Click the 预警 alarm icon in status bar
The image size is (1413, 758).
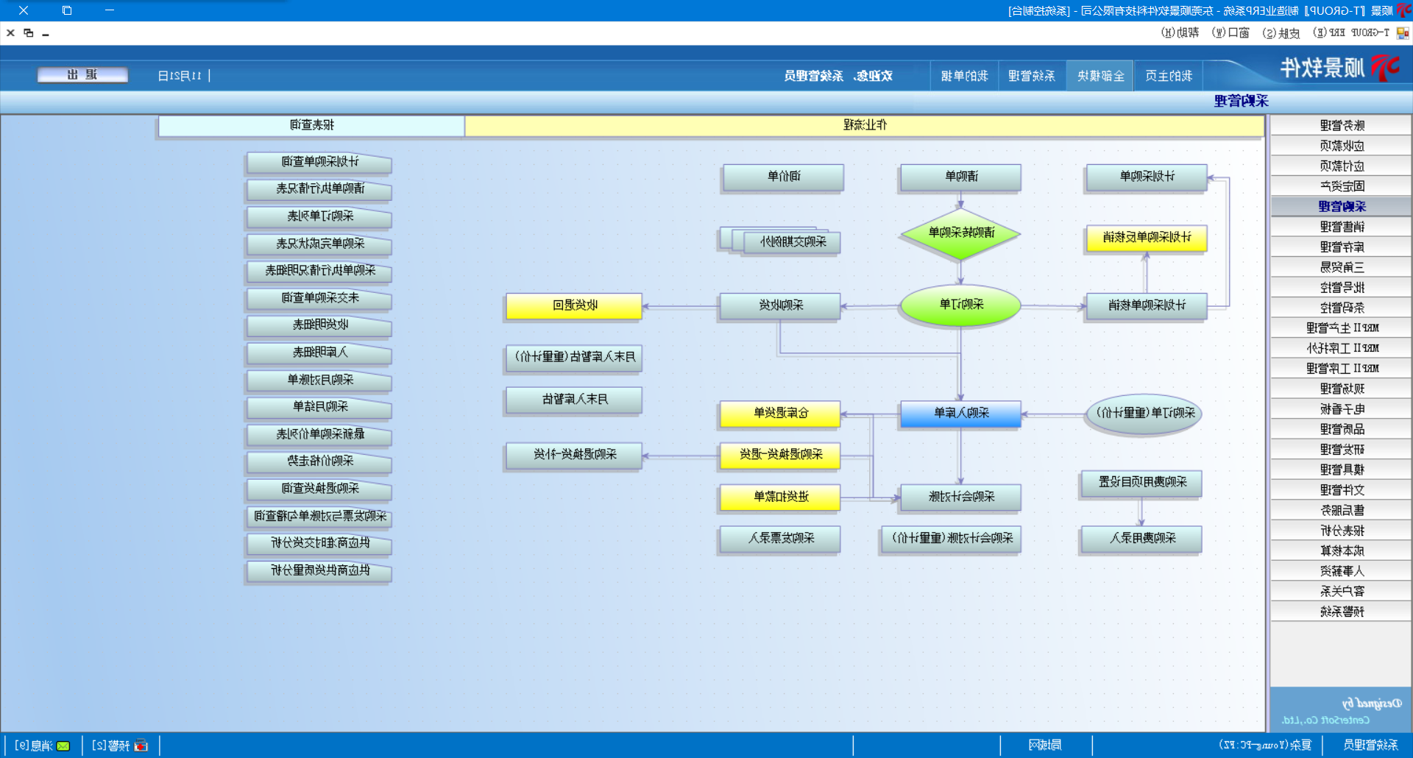[141, 745]
